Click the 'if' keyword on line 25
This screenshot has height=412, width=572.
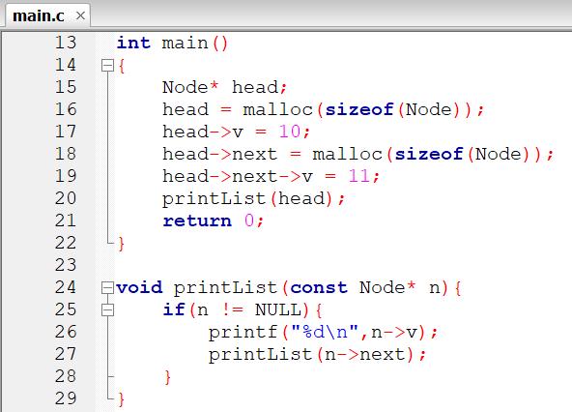coord(174,309)
